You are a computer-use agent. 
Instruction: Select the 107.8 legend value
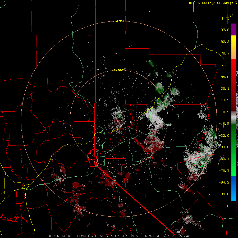coord(224,30)
